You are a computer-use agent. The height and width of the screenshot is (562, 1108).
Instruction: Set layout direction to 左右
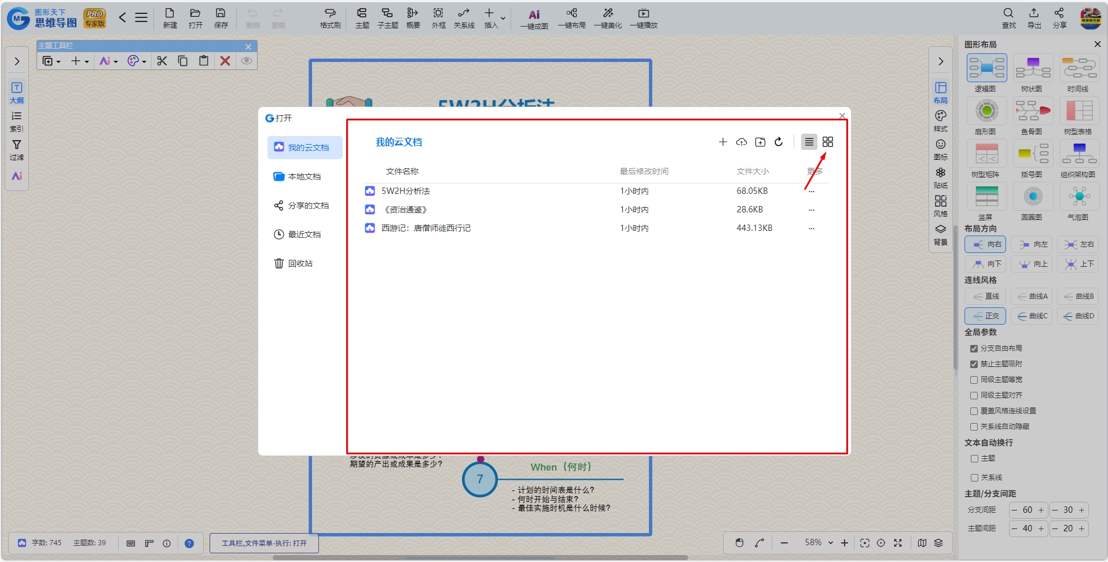click(1078, 244)
